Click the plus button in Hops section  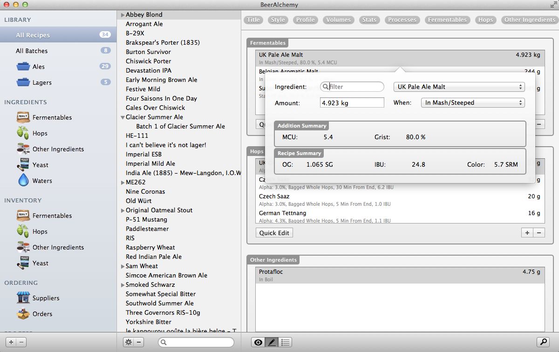[527, 233]
